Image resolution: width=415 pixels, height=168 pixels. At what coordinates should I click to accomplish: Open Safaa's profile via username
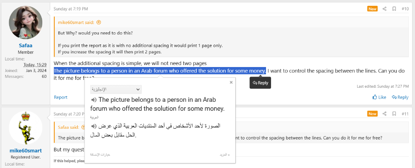pyautogui.click(x=26, y=46)
